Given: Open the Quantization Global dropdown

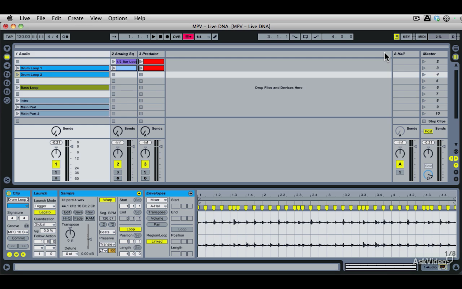Looking at the screenshot, I should (45, 224).
